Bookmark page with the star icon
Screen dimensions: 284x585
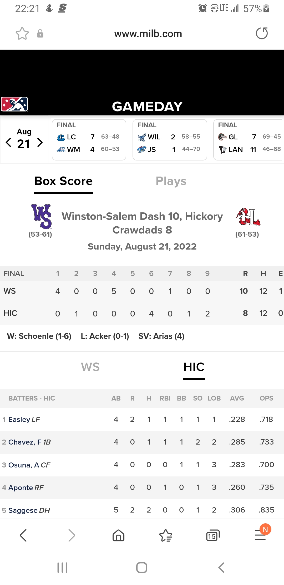pos(22,33)
